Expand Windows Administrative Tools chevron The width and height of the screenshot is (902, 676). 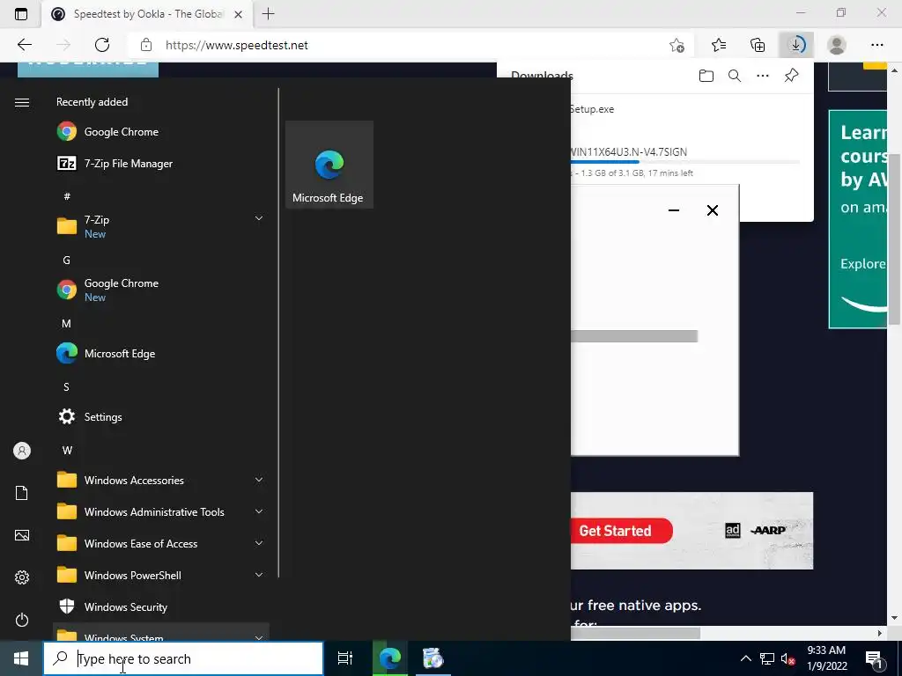(x=259, y=511)
